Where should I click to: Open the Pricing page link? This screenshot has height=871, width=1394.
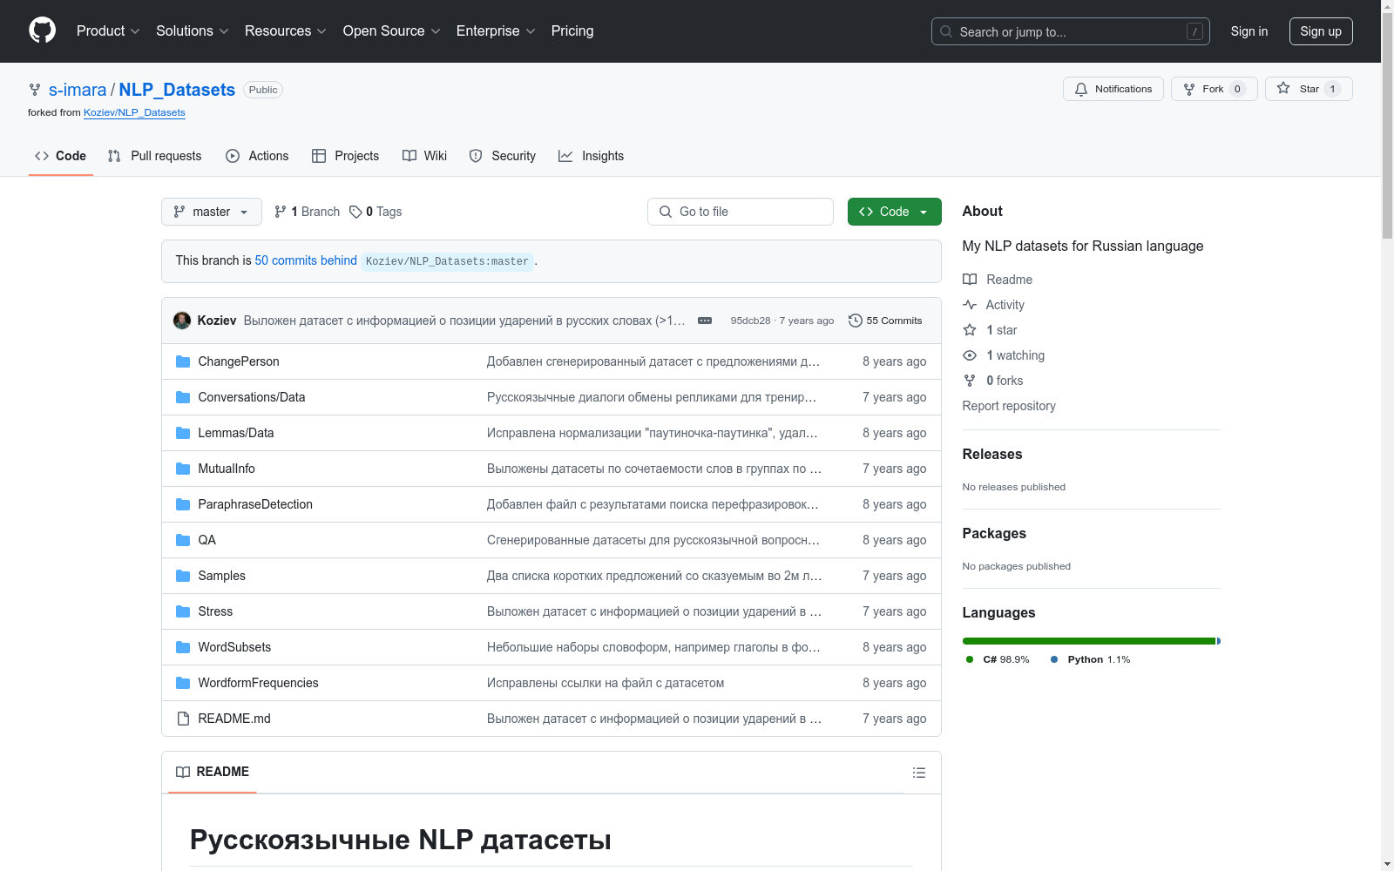572,31
